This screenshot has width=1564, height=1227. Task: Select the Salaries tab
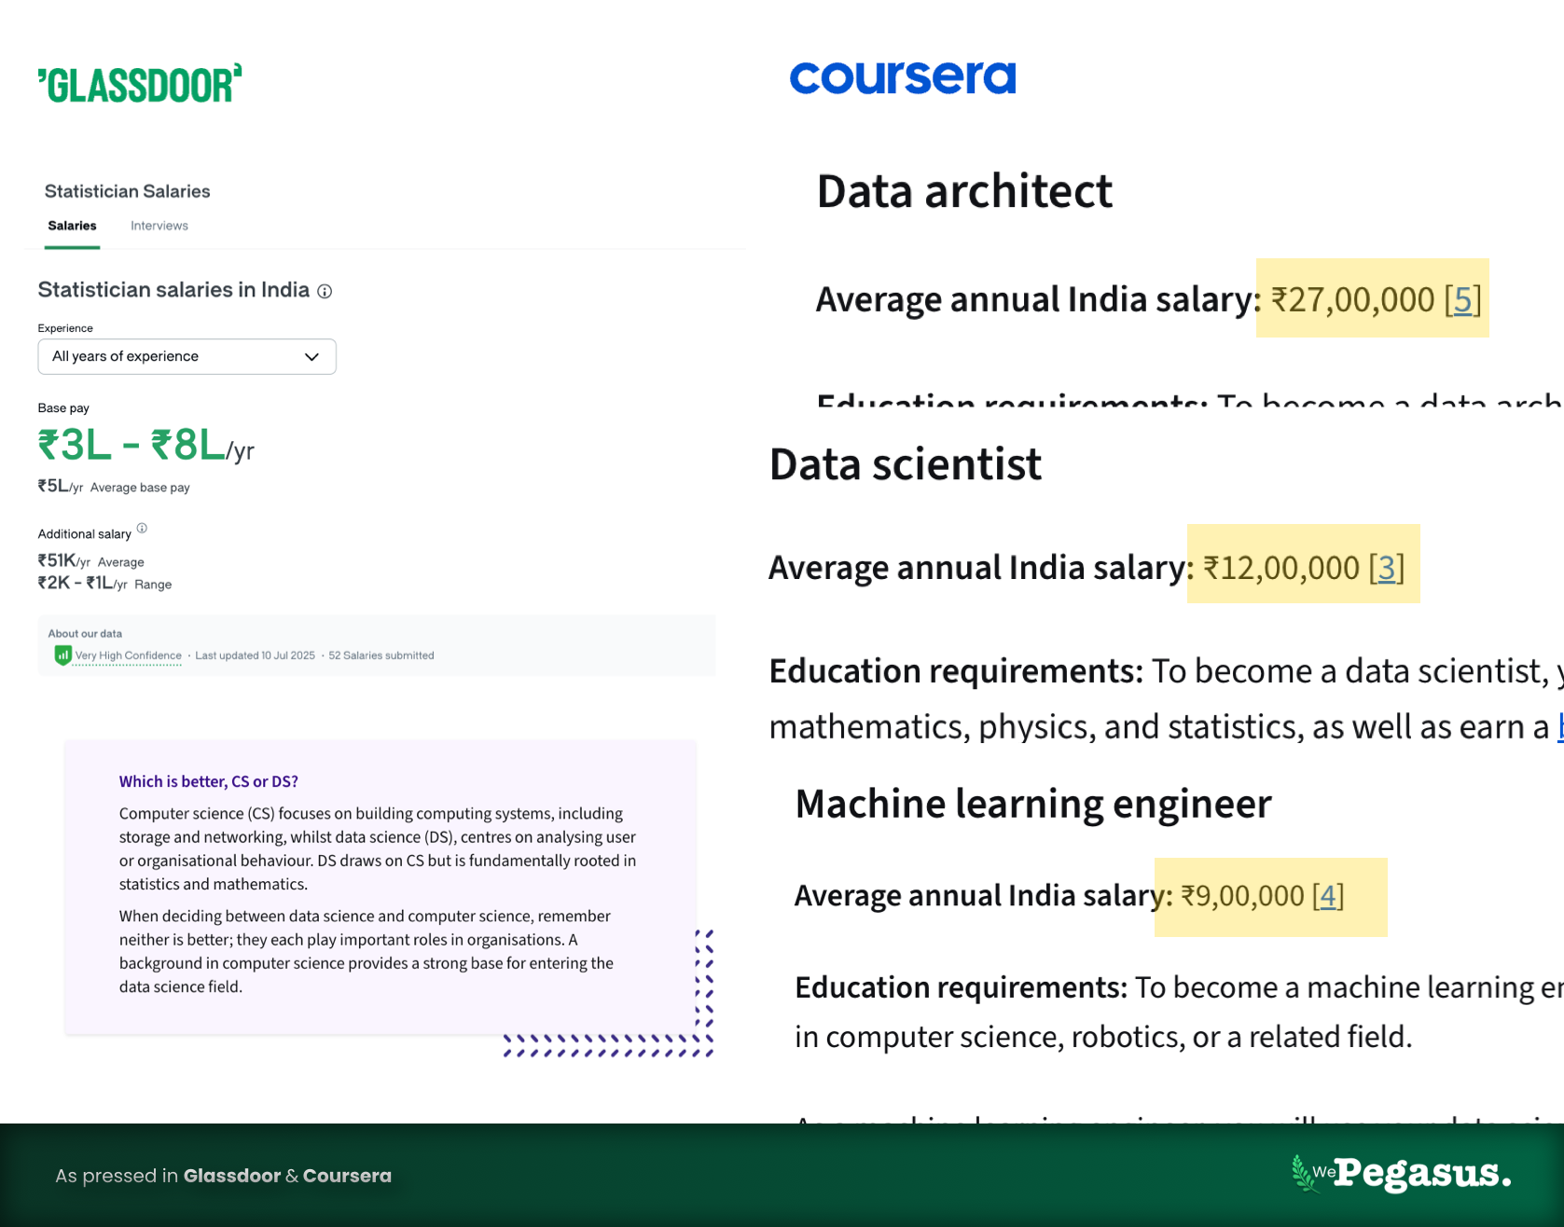click(72, 226)
